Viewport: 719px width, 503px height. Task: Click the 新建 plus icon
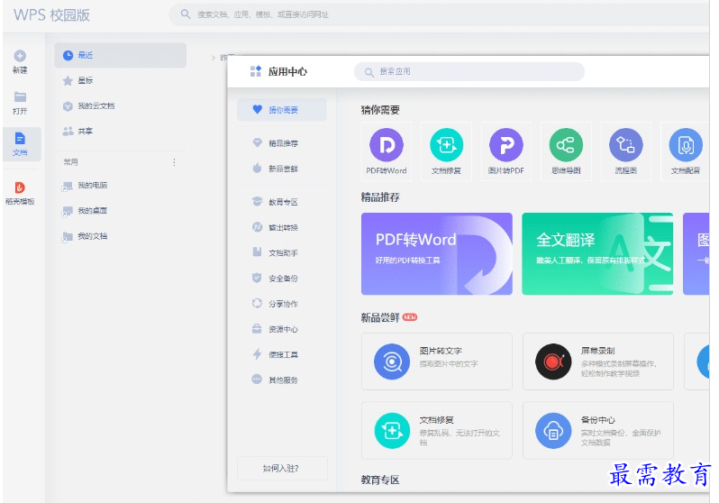point(20,56)
